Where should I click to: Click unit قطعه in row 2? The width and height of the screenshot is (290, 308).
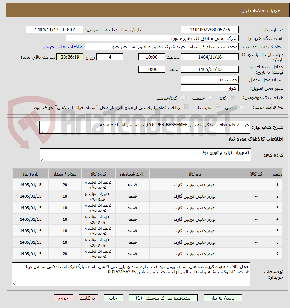coord(132,196)
